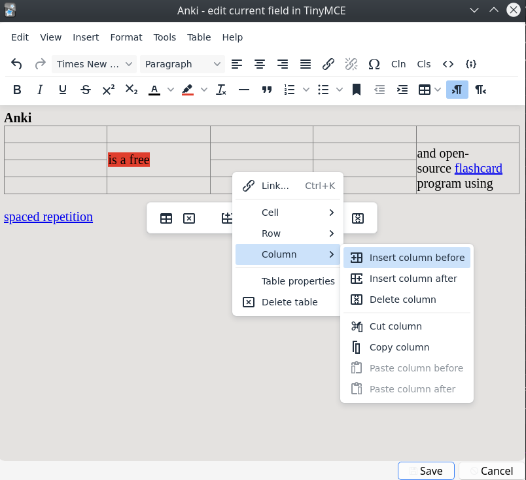This screenshot has height=480, width=526.
Task: Click the Undo arrow icon
Action: (16, 63)
